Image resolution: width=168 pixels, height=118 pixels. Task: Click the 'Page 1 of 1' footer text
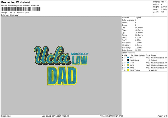[x=162, y=116]
